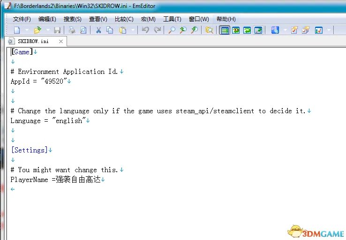Click in the PlayerName line of text
Image resolution: width=346 pixels, height=240 pixels.
click(x=56, y=180)
